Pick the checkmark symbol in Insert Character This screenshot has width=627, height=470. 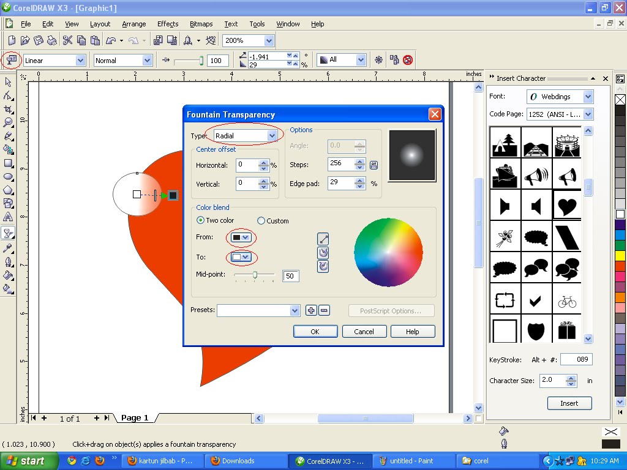[536, 301]
